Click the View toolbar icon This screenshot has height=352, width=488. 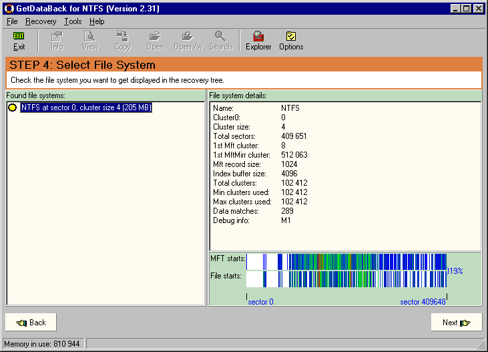(90, 41)
